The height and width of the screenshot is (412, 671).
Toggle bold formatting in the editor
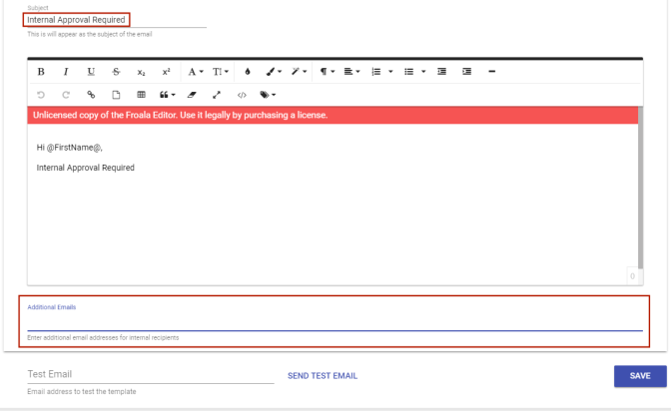[41, 72]
